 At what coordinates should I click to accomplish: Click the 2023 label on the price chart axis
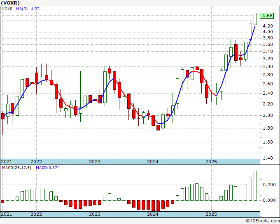[95, 162]
